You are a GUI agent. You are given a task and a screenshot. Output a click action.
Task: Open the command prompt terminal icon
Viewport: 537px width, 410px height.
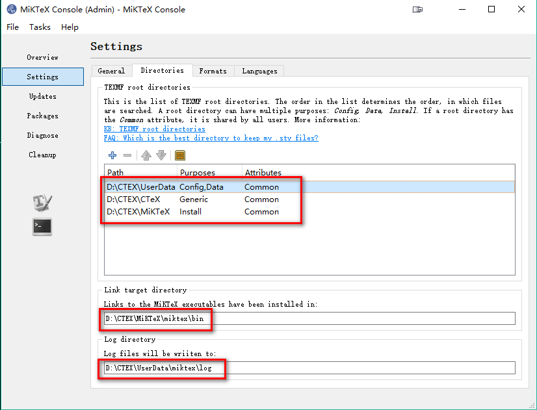(x=42, y=227)
